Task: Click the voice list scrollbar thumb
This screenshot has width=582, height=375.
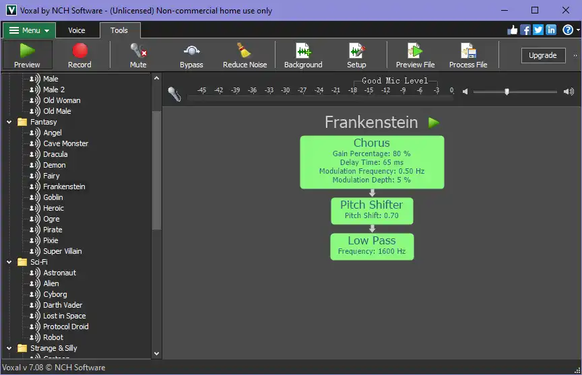Action: pos(157,170)
